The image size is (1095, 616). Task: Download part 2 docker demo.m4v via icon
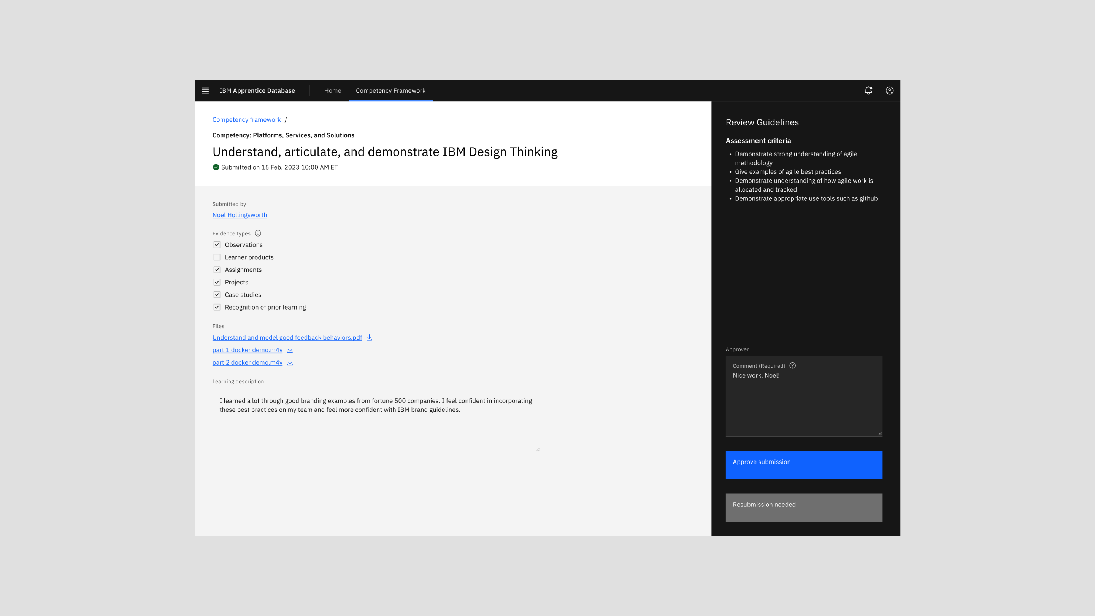click(x=290, y=362)
